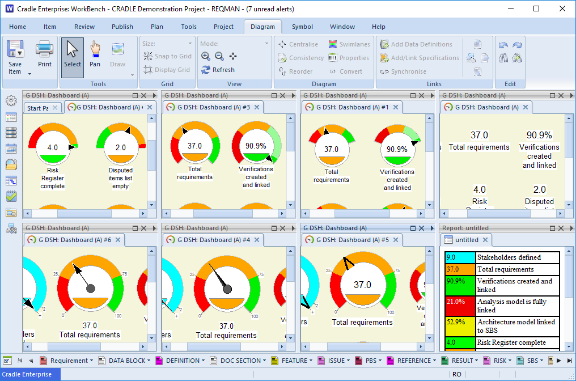
Task: Select the Dashboard (A) #4 tab
Action: [213, 240]
